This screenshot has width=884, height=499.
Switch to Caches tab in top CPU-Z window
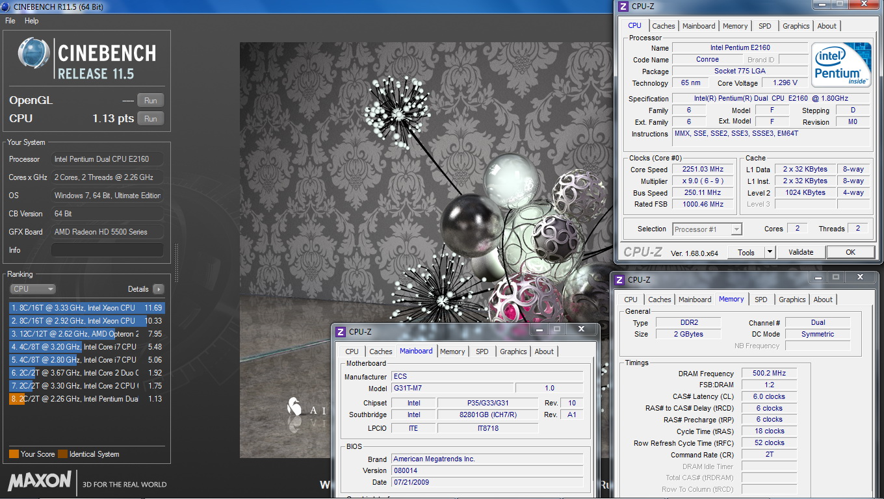664,26
